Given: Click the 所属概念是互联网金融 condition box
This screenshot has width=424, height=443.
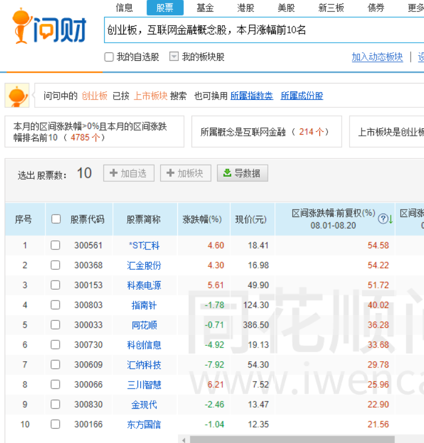Looking at the screenshot, I should pos(267,131).
